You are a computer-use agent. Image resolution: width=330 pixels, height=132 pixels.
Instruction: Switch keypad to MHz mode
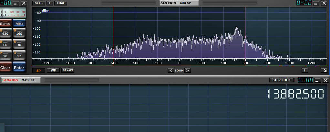pos(19,24)
